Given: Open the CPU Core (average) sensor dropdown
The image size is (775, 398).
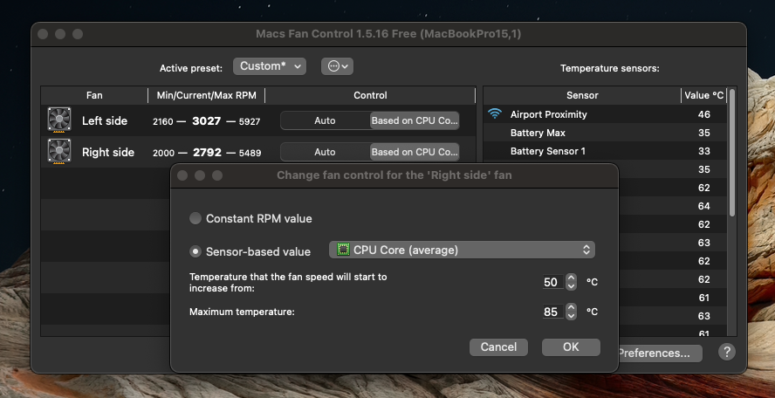Looking at the screenshot, I should tap(463, 250).
